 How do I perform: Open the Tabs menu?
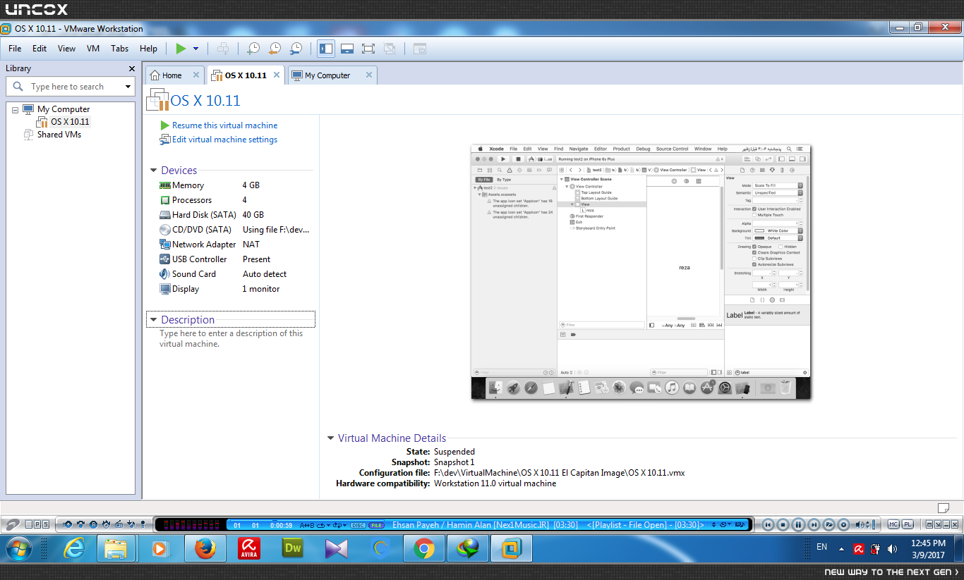[120, 49]
